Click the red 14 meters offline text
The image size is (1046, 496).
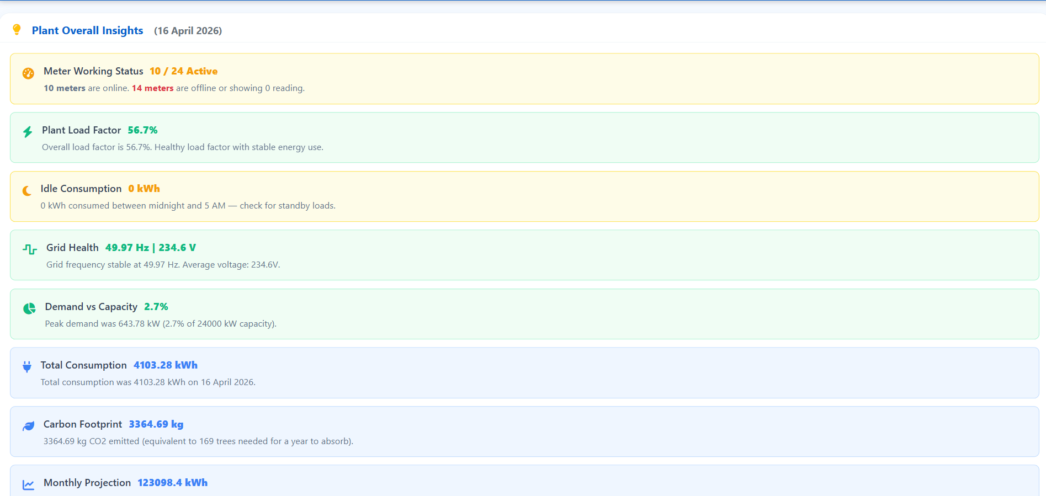coord(152,88)
